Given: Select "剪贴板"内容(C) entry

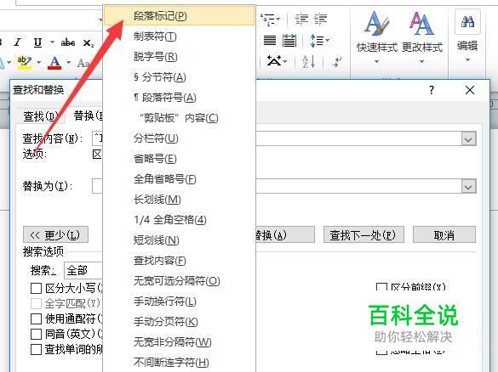Looking at the screenshot, I should tap(180, 118).
